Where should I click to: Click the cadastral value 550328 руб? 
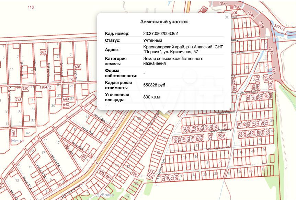[x=154, y=85]
